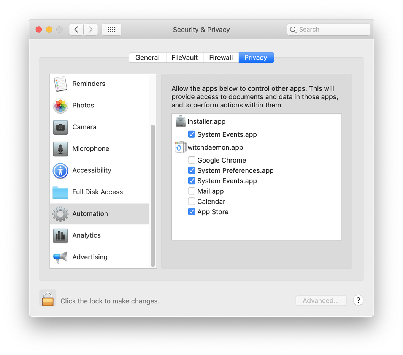Screen dimensions: 403x355
Task: Click the Accessibility figure icon
Action: 60,170
